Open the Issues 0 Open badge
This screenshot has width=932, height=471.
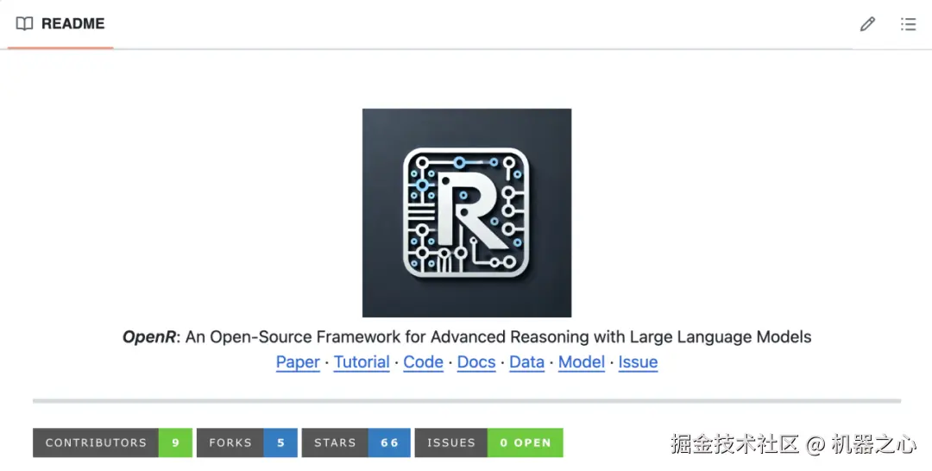pyautogui.click(x=488, y=443)
